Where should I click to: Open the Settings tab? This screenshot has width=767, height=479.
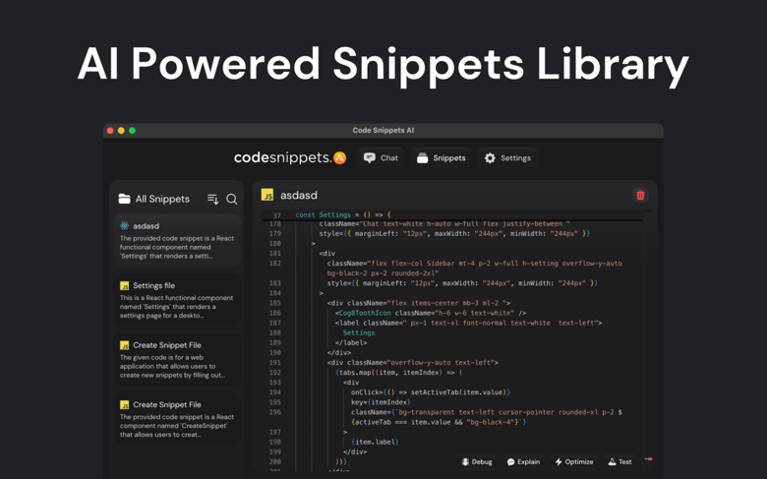(x=507, y=157)
